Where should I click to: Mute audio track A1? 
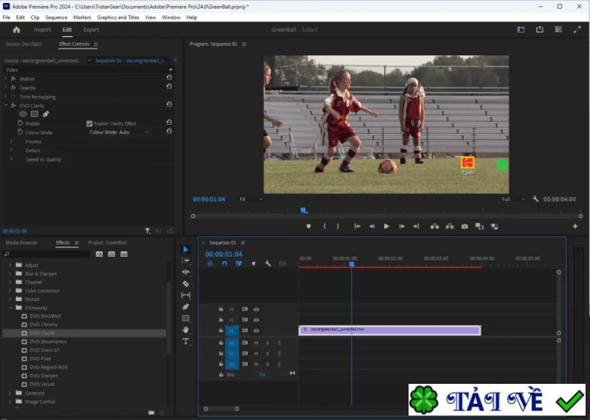(x=256, y=342)
